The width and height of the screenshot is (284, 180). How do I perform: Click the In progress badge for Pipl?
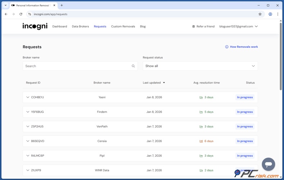point(245,156)
